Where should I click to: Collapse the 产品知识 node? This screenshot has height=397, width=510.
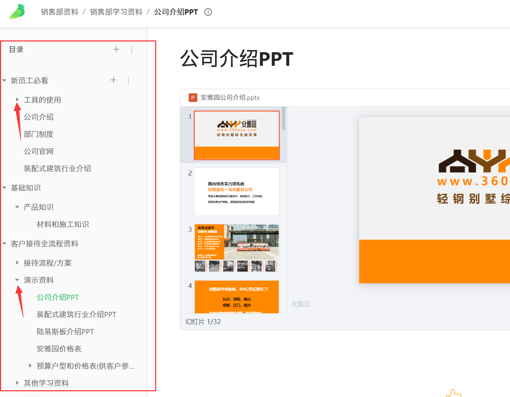pyautogui.click(x=17, y=207)
